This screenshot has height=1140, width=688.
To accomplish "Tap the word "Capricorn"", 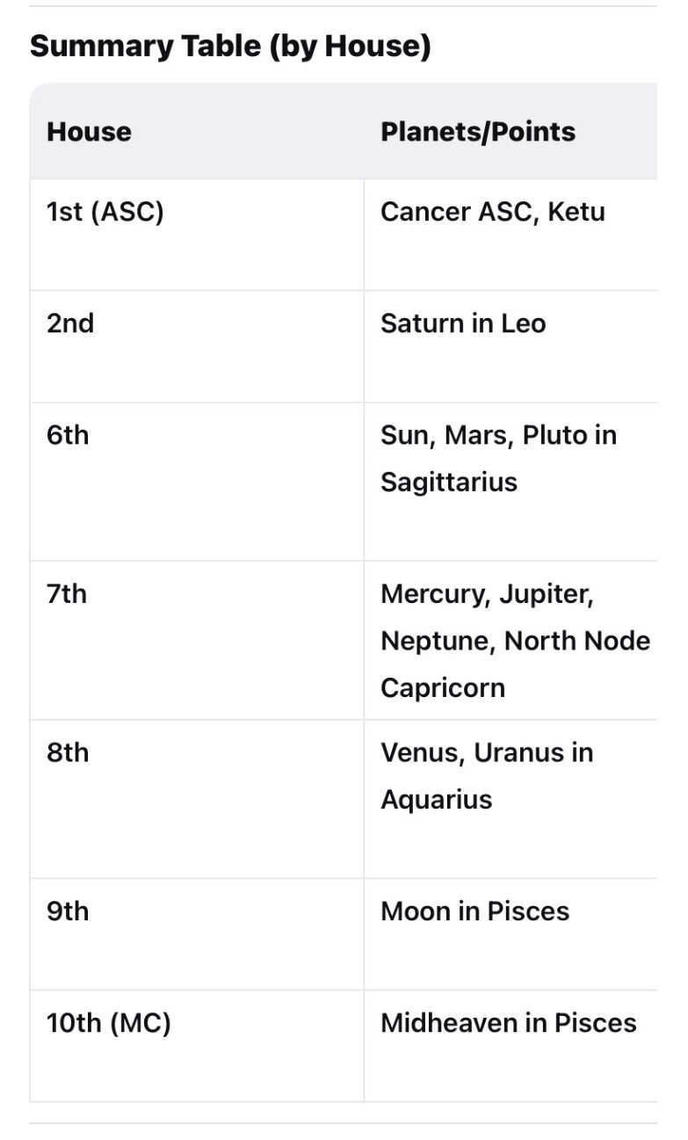I will pos(442,687).
